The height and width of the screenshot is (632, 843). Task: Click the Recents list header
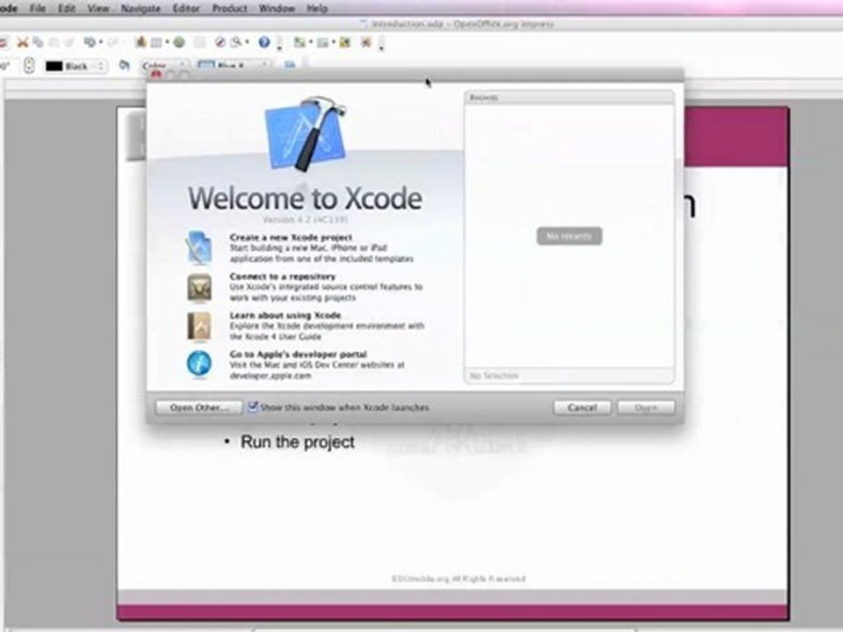tap(569, 97)
